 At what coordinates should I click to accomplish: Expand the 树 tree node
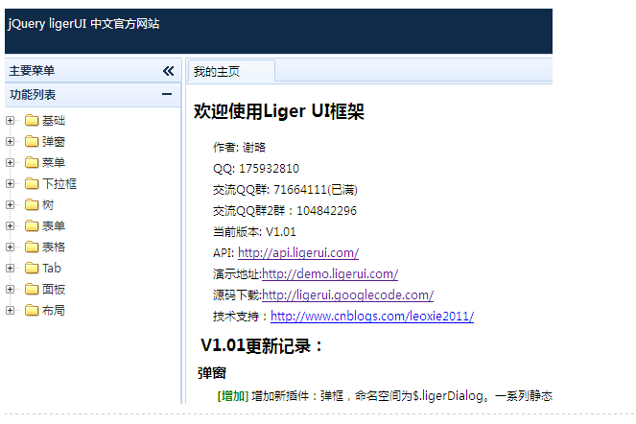pyautogui.click(x=11, y=205)
